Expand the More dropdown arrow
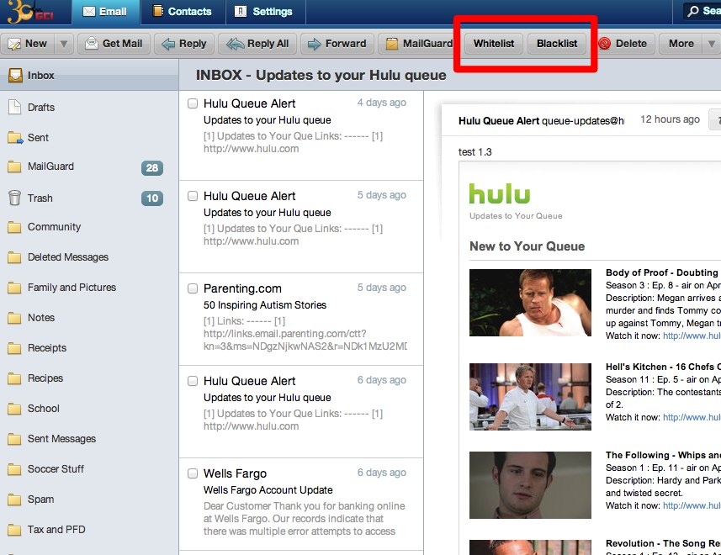 [x=712, y=44]
